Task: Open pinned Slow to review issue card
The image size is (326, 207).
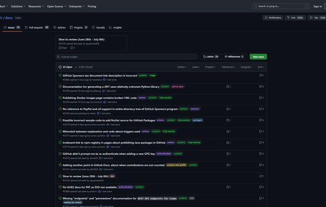Action: pyautogui.click(x=81, y=39)
